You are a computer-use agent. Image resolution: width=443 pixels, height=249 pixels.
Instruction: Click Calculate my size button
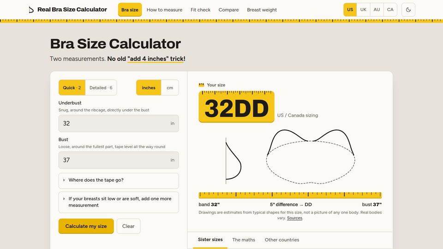coord(86,226)
